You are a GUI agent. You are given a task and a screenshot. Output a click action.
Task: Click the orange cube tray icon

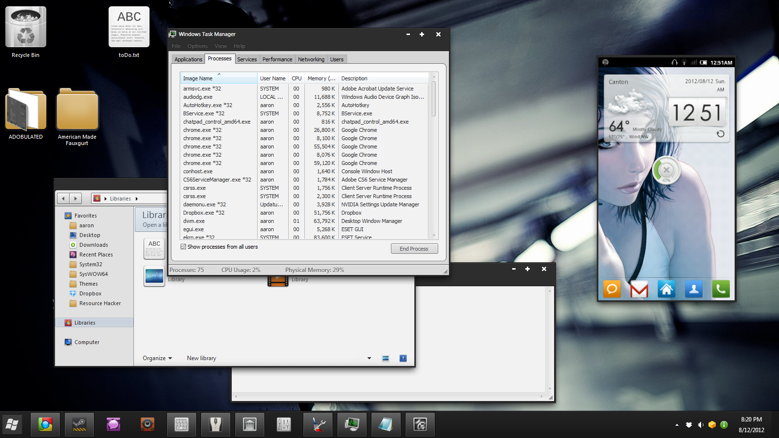712,425
